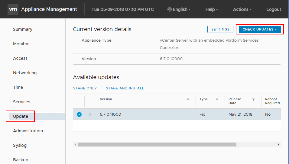The width and height of the screenshot is (289, 164).
Task: Click the filter icon in Version column
Action: (x=188, y=99)
